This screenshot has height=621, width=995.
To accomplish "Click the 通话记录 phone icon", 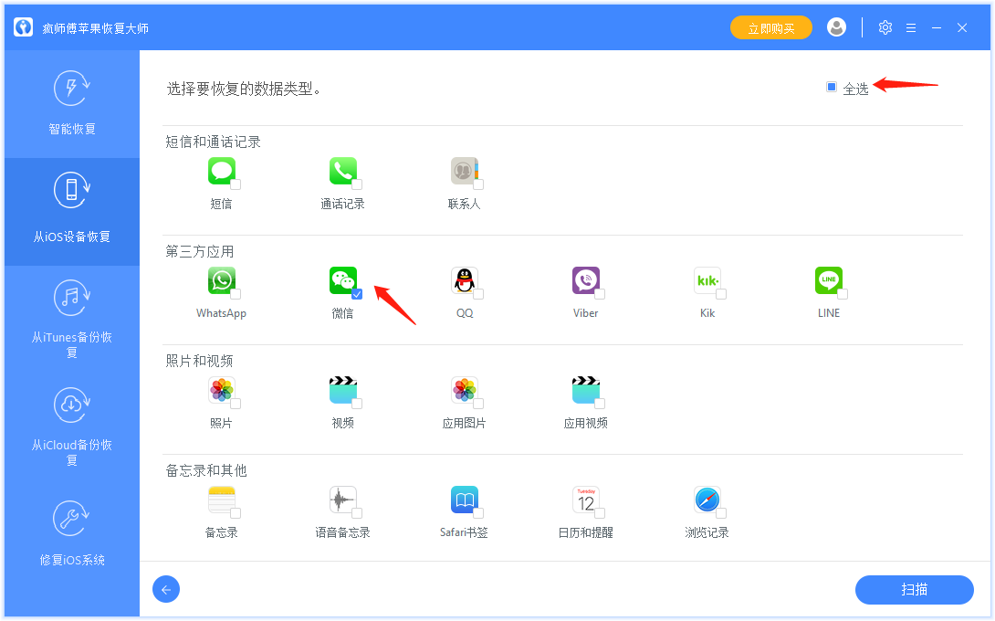I will [342, 171].
